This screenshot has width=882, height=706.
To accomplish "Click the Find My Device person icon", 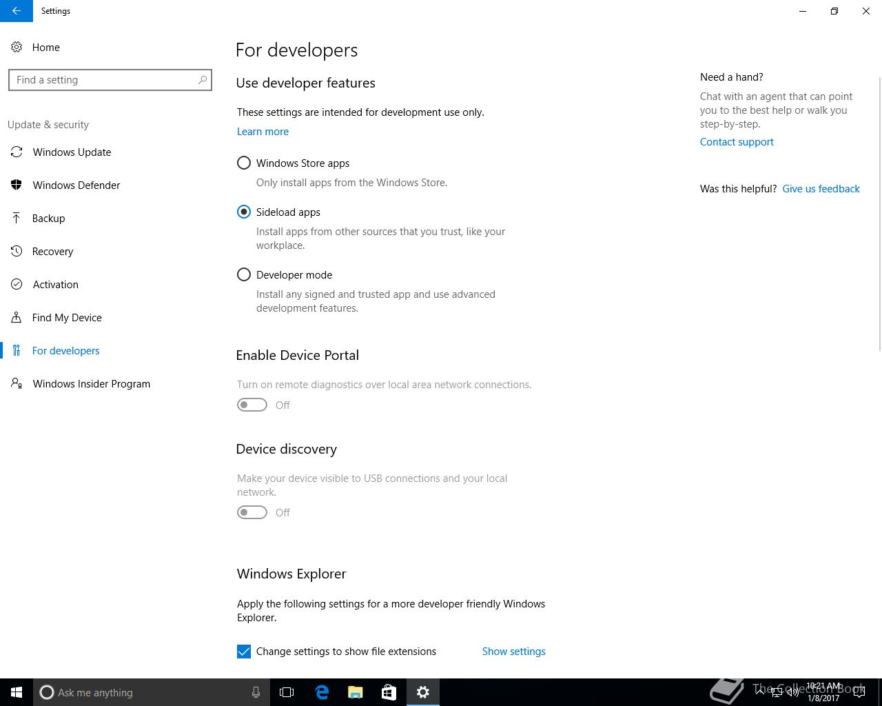I will (x=17, y=317).
